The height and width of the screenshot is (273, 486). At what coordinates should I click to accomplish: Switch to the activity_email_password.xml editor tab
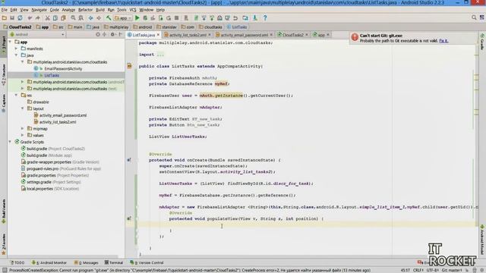click(244, 35)
